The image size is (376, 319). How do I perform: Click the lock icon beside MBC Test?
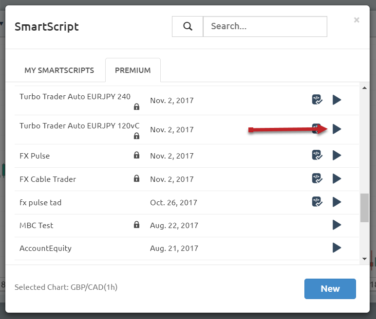[x=136, y=225]
